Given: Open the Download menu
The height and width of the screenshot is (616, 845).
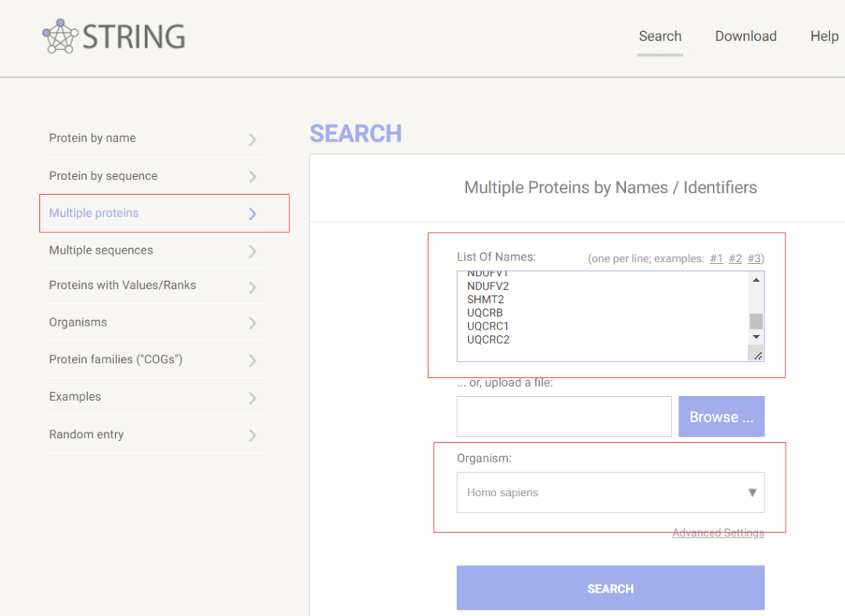Looking at the screenshot, I should coord(746,36).
